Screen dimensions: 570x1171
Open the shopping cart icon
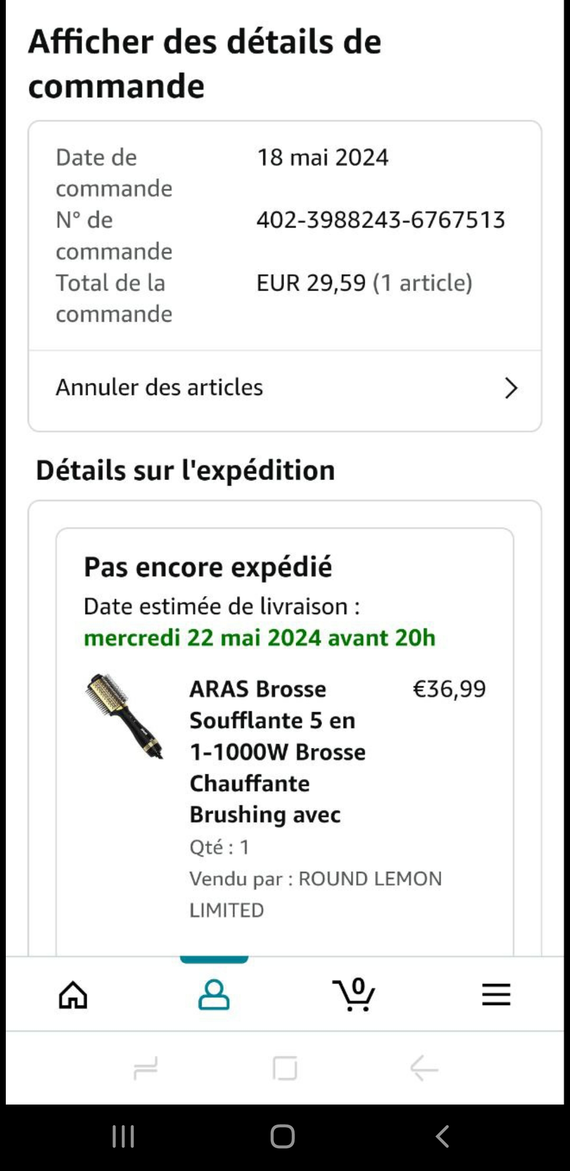point(354,995)
